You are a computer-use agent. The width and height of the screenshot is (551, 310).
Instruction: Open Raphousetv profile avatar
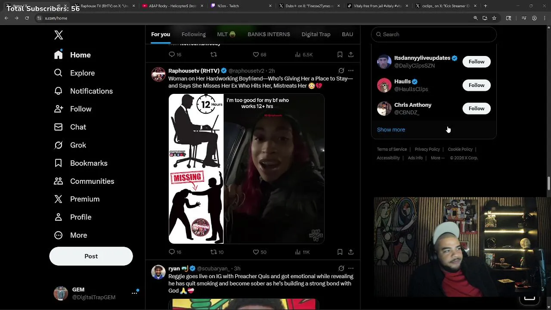(158, 74)
